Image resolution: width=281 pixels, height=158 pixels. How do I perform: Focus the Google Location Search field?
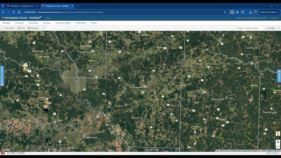249,28
